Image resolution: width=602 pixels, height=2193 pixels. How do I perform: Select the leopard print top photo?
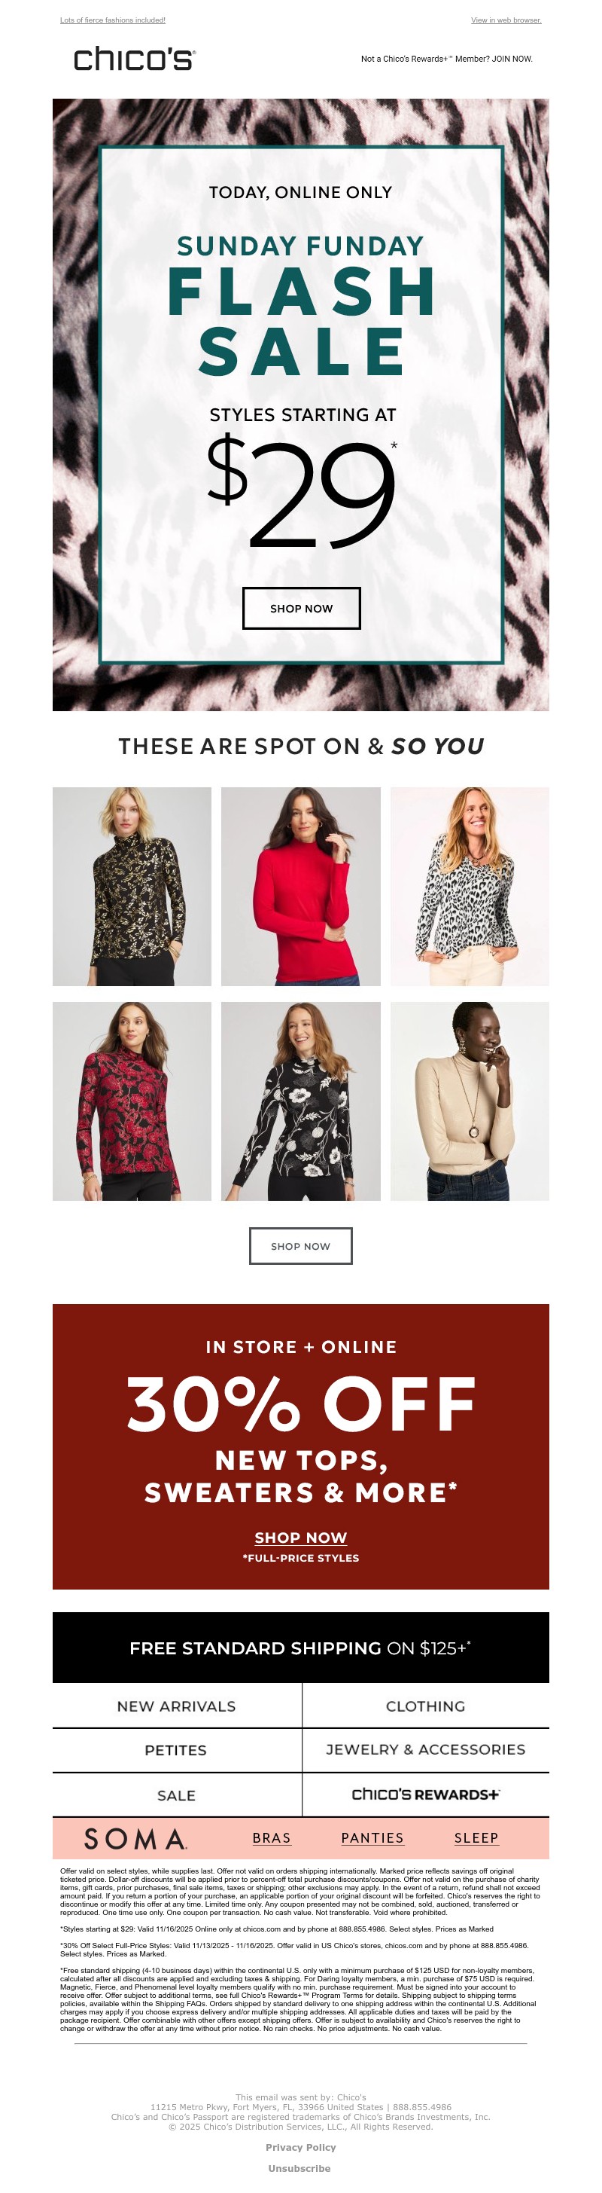tap(470, 886)
